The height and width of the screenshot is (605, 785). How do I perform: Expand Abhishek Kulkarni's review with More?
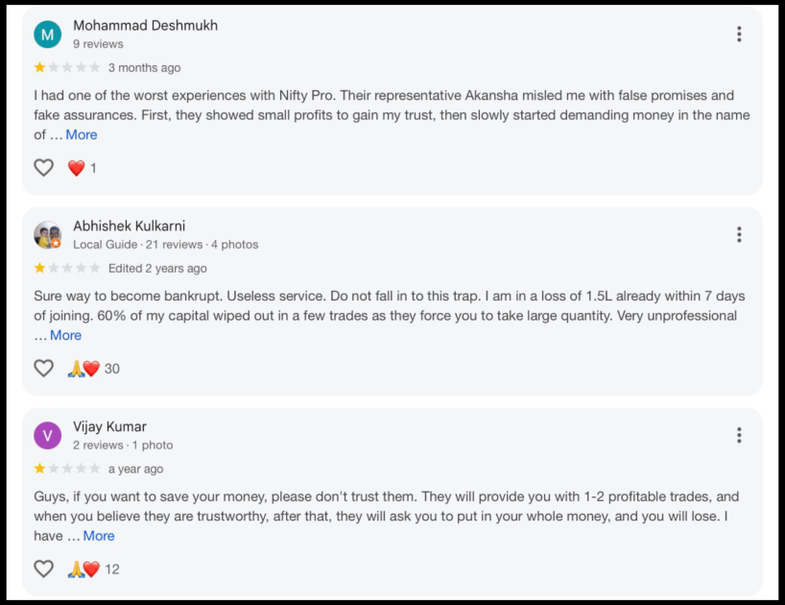[65, 335]
